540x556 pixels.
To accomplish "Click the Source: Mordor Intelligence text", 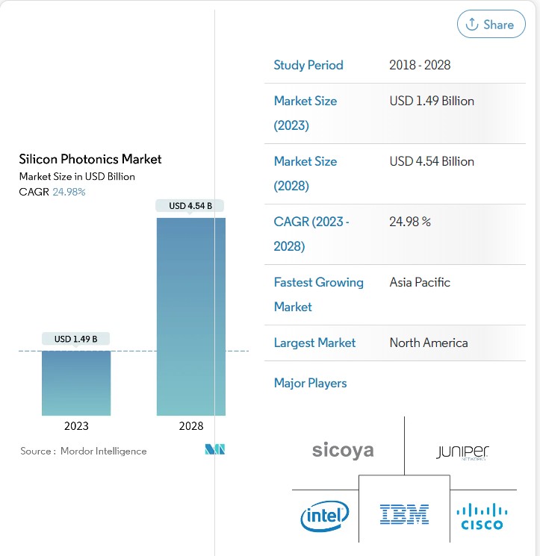I will [84, 451].
